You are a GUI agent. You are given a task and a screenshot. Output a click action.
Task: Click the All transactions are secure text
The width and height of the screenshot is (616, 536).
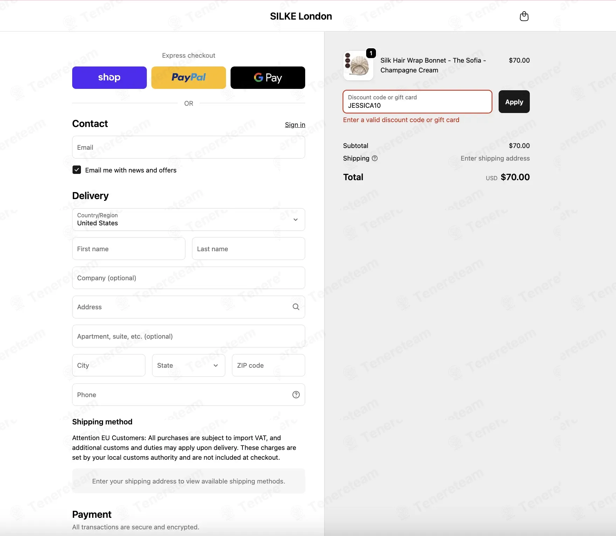click(x=136, y=527)
